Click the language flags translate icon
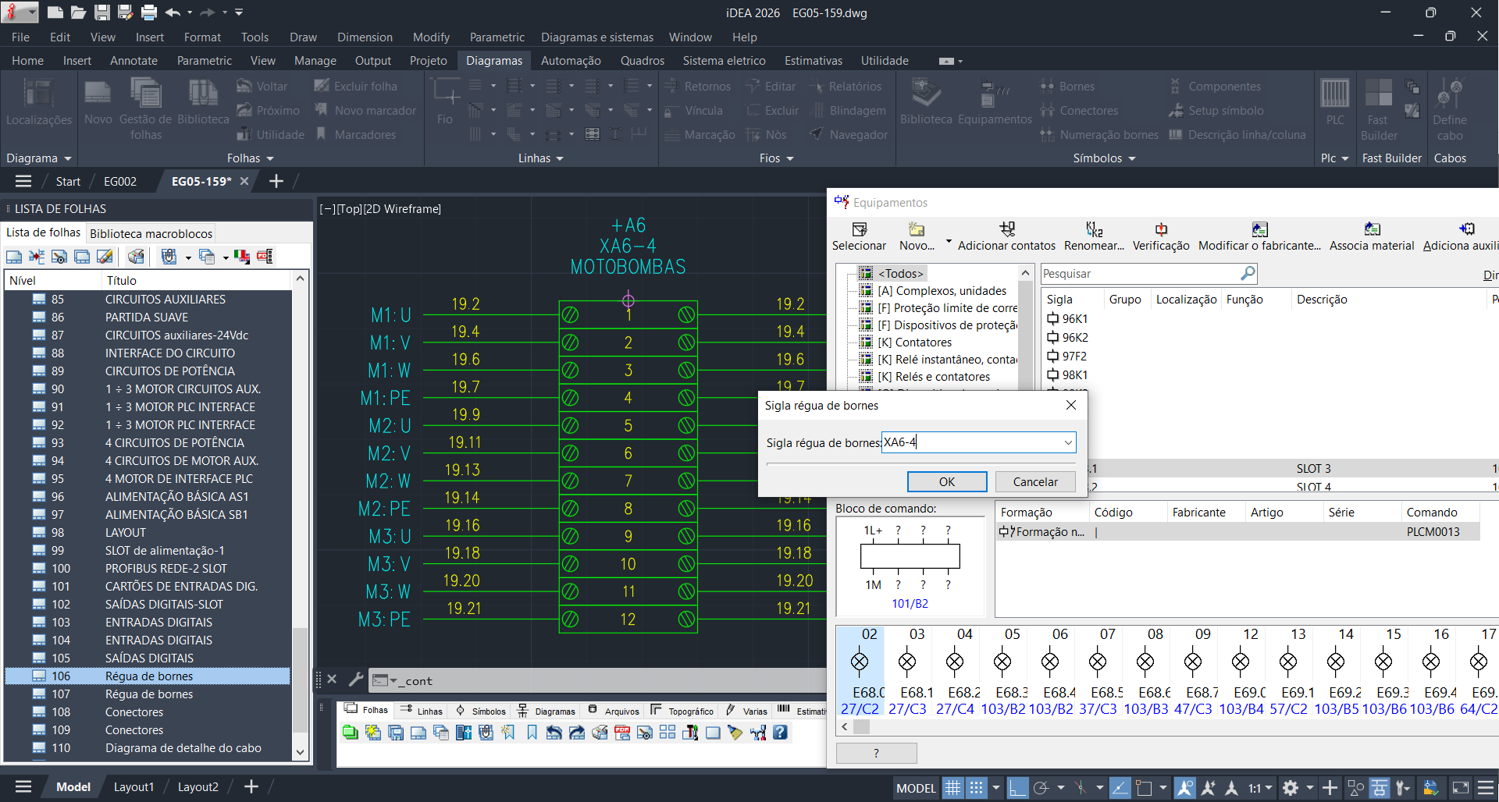This screenshot has height=802, width=1499. [x=242, y=257]
